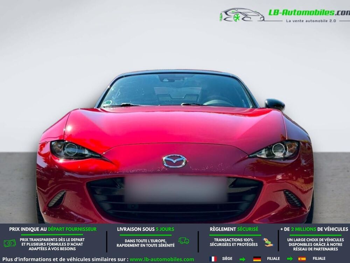Click the FILIALE label beside the Spanish flag

point(319,258)
